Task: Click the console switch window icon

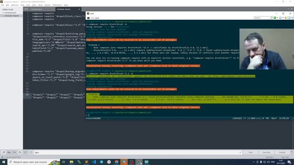Action: pos(281,17)
